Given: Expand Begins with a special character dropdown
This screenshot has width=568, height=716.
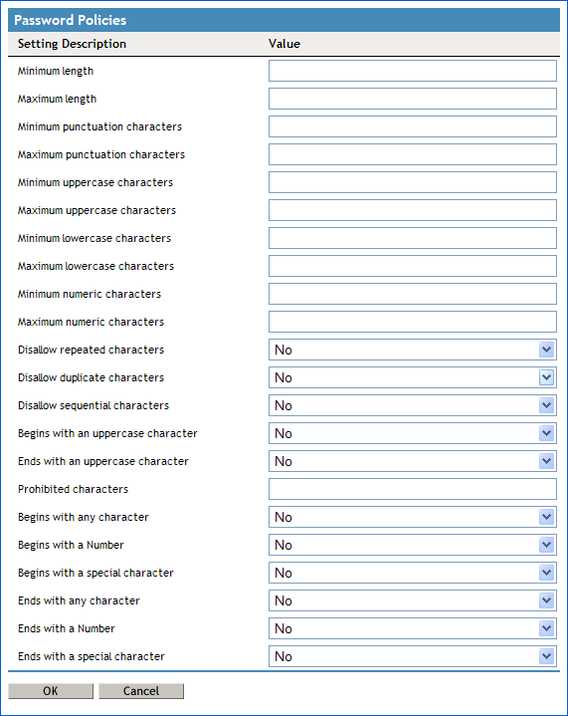Looking at the screenshot, I should coord(413,573).
